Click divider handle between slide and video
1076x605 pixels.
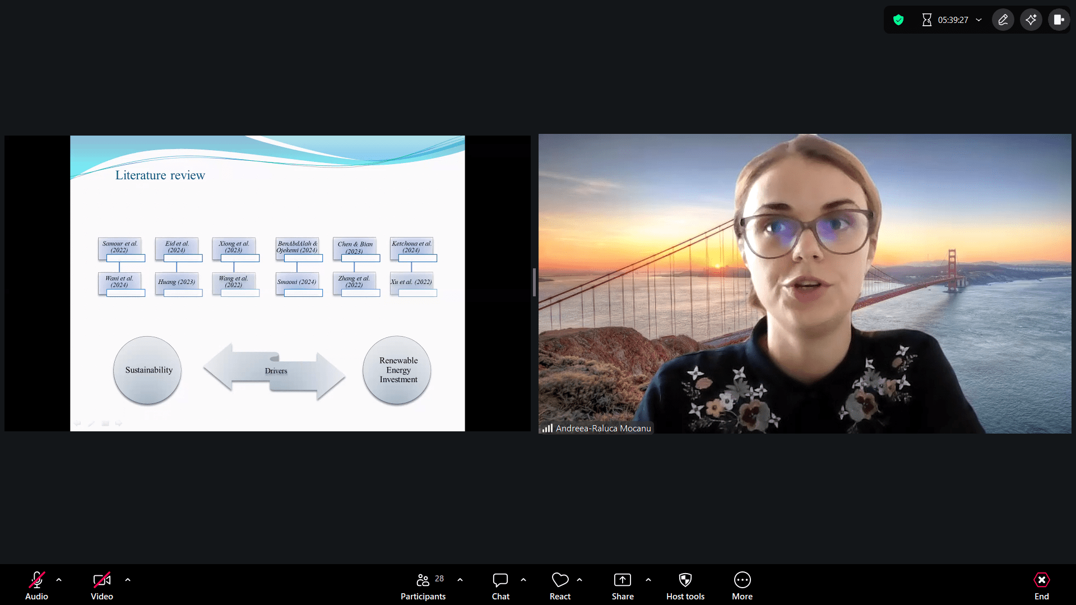(534, 282)
